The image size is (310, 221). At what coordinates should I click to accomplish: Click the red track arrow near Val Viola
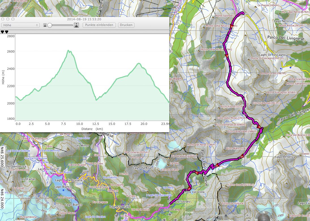point(189,188)
